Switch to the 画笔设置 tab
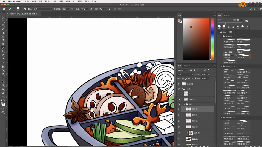 click(x=227, y=15)
